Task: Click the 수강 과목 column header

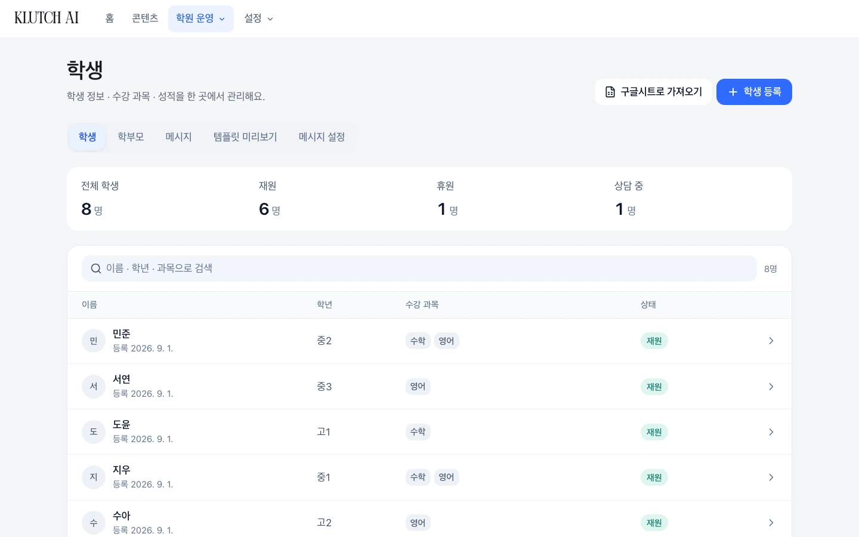Action: (422, 305)
